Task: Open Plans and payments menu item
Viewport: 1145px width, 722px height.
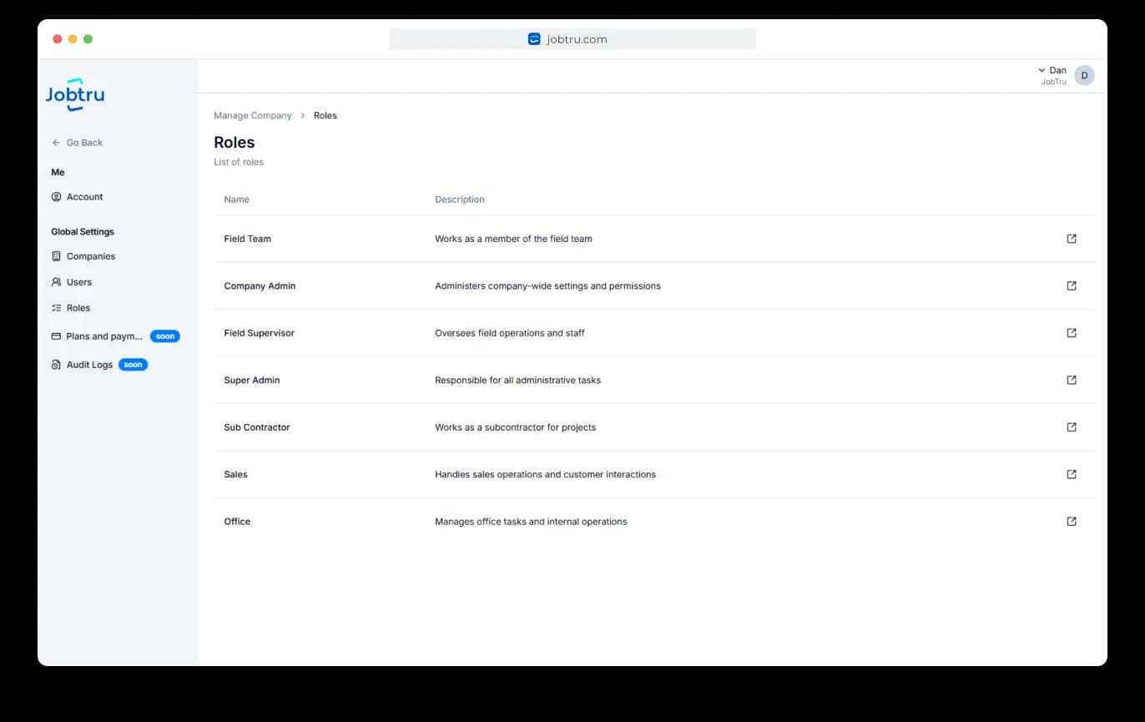Action: pos(104,336)
